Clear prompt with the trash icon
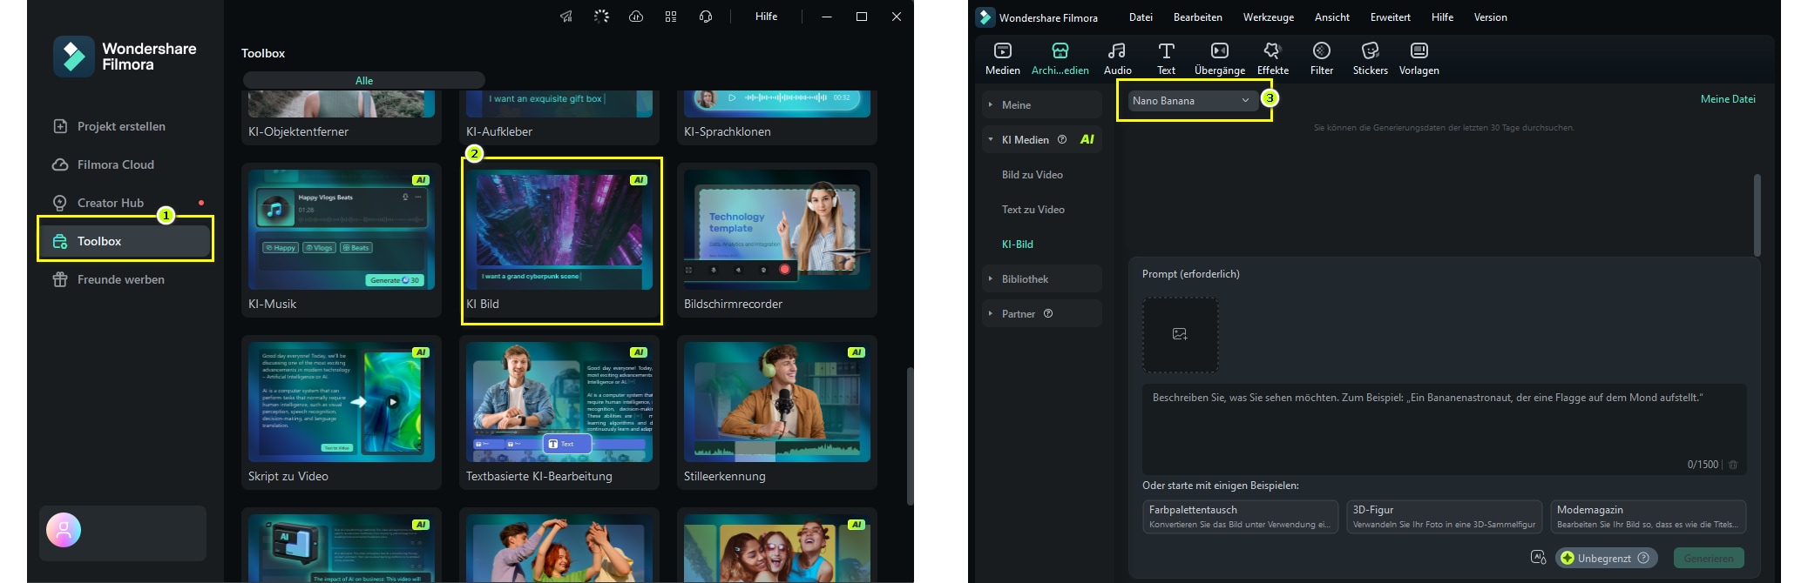 [x=1732, y=465]
